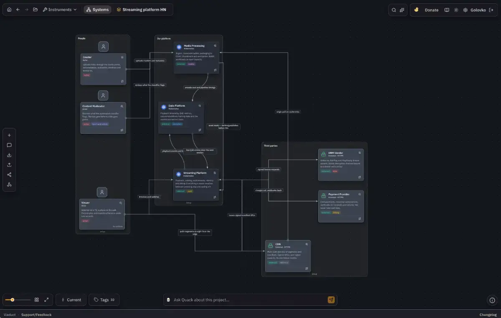The image size is (501, 318).
Task: Switch to the Systems tab
Action: pos(98,10)
